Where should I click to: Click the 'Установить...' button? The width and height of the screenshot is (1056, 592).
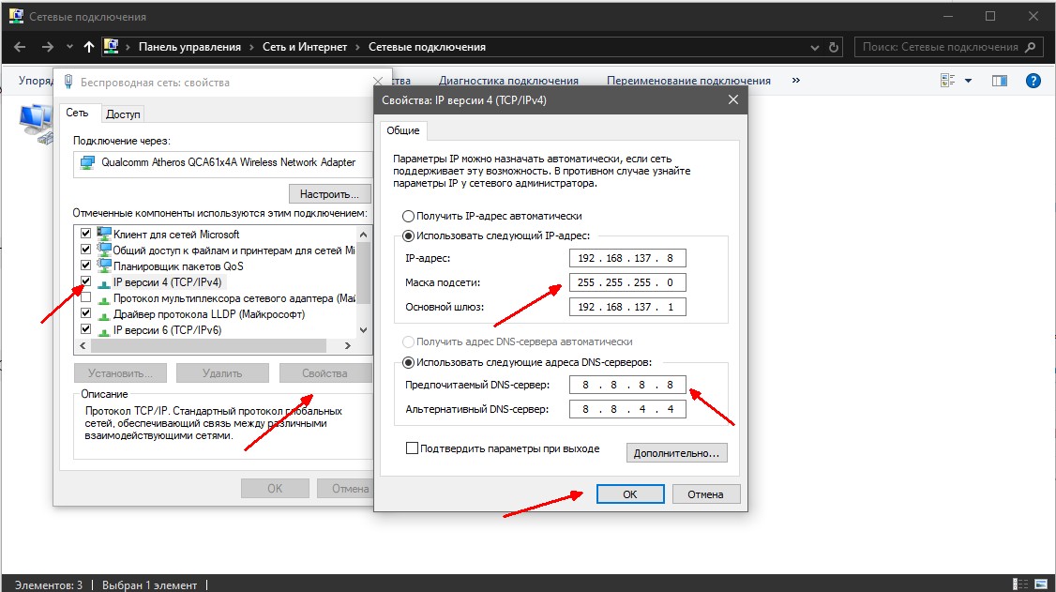[120, 373]
